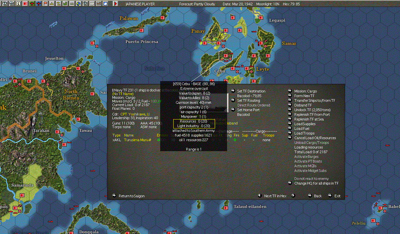Click the crosshair target toolbar icon

(85, 4)
